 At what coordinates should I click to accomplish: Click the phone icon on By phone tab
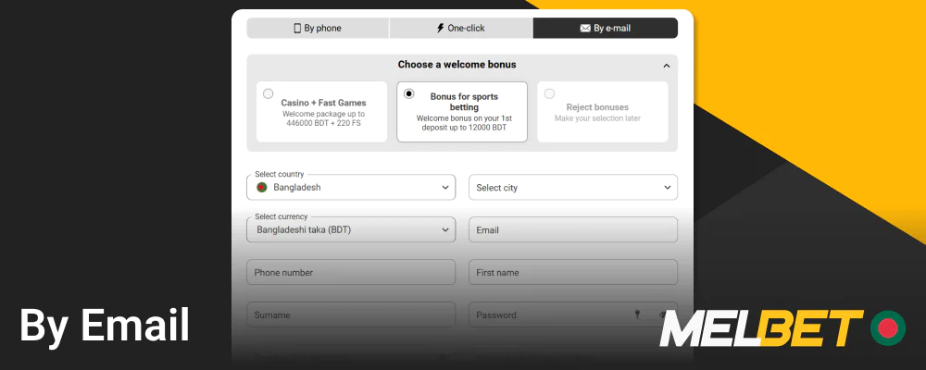pos(297,28)
